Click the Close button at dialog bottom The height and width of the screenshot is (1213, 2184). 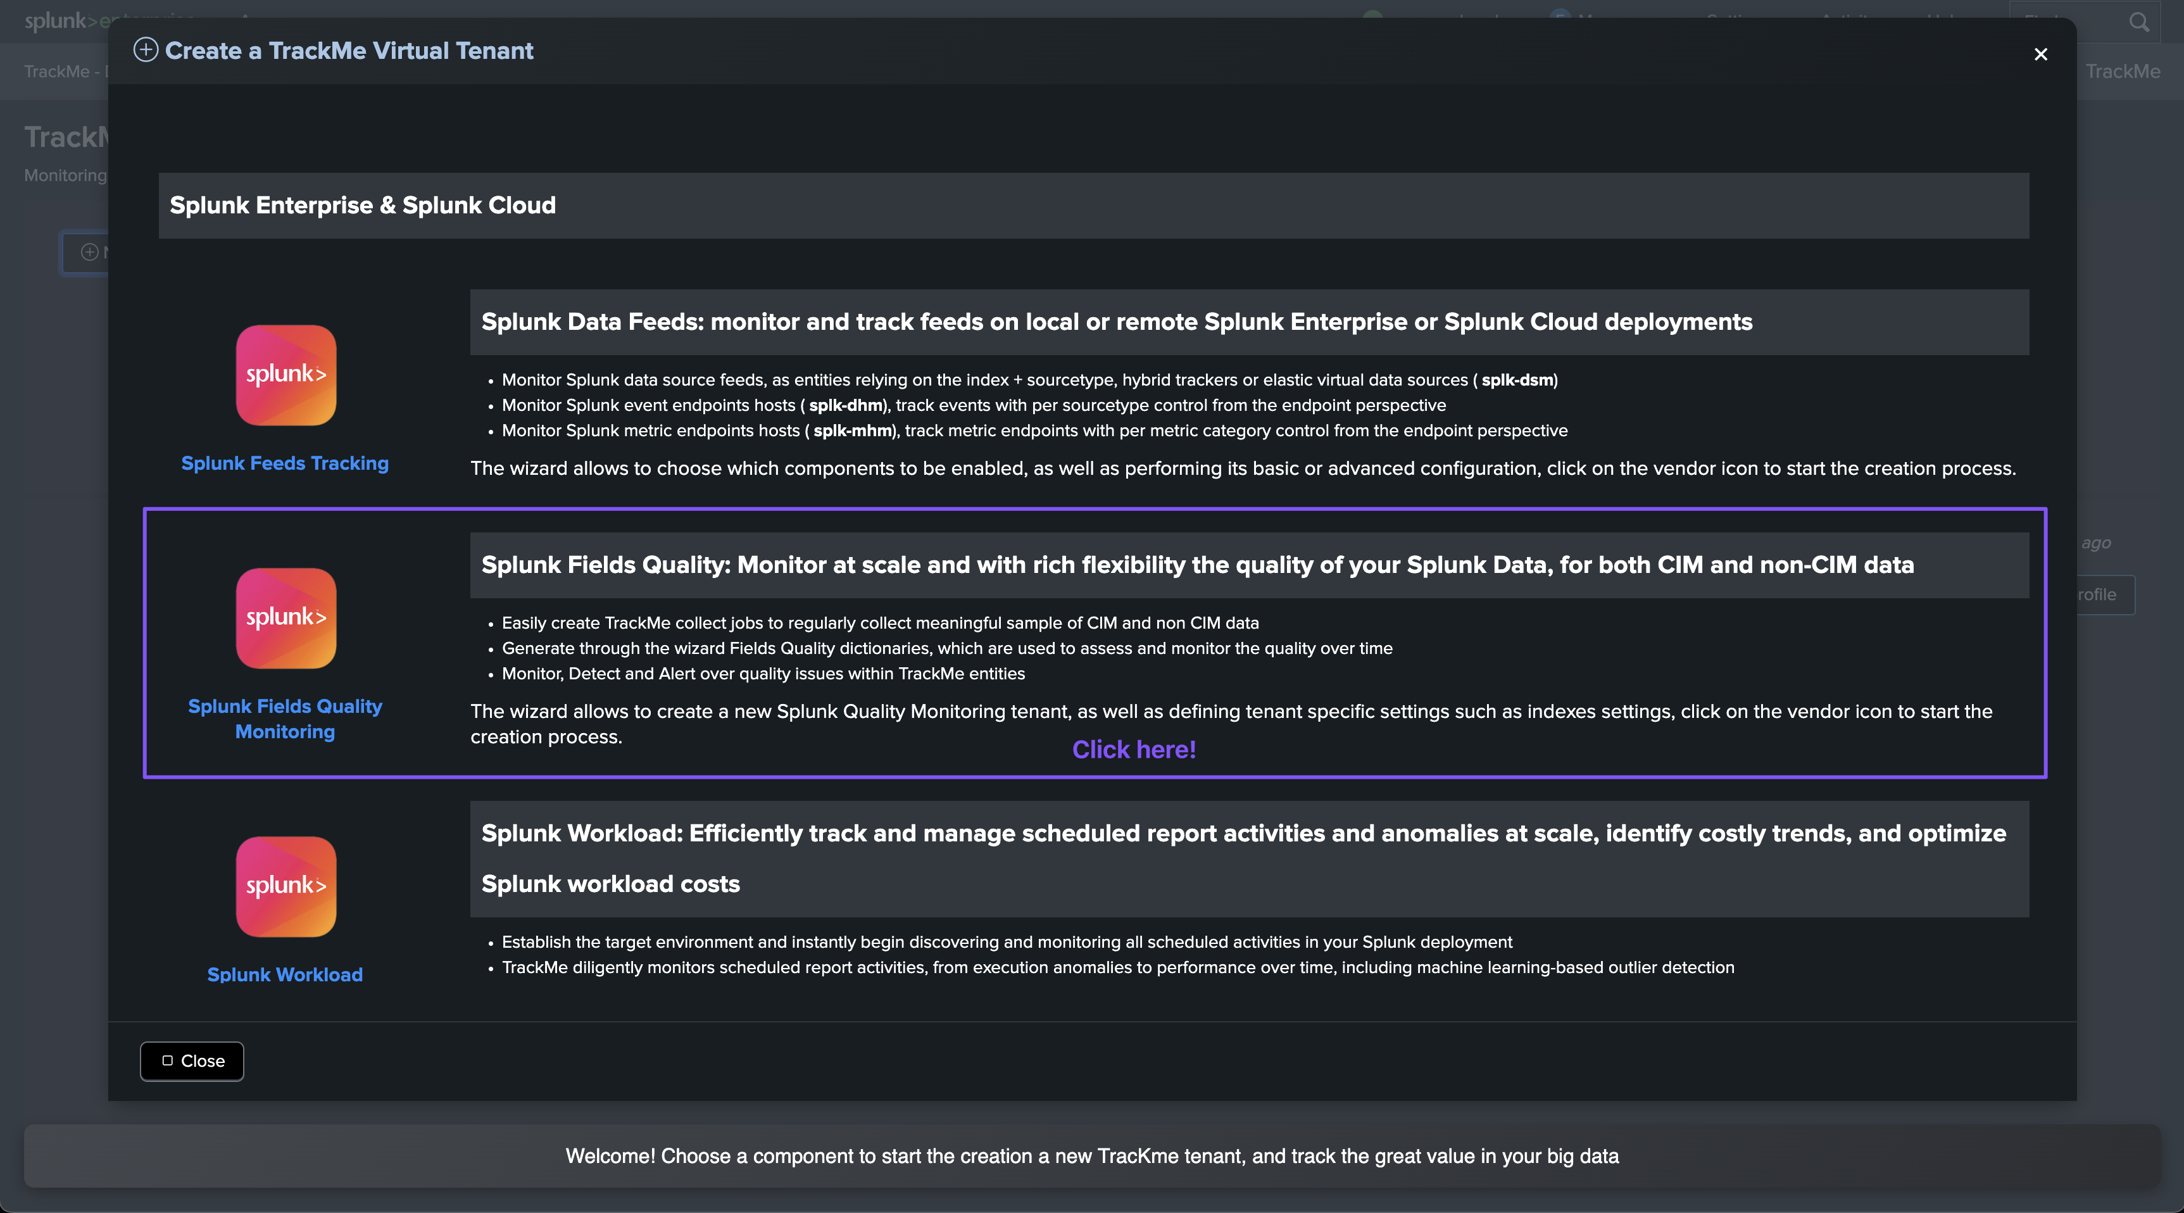192,1061
